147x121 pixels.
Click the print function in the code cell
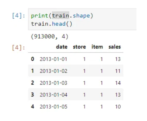(39, 16)
